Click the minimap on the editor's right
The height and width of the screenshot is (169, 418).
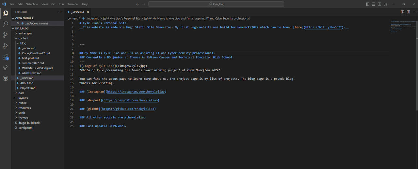(x=401, y=27)
